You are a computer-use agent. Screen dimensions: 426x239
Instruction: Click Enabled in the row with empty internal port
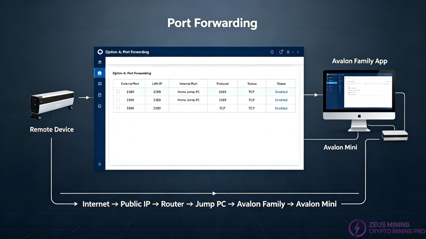tap(281, 108)
